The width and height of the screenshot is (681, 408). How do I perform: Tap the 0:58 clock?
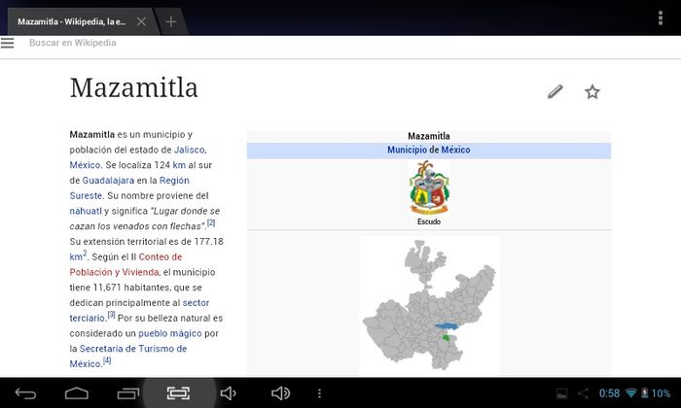pyautogui.click(x=609, y=393)
